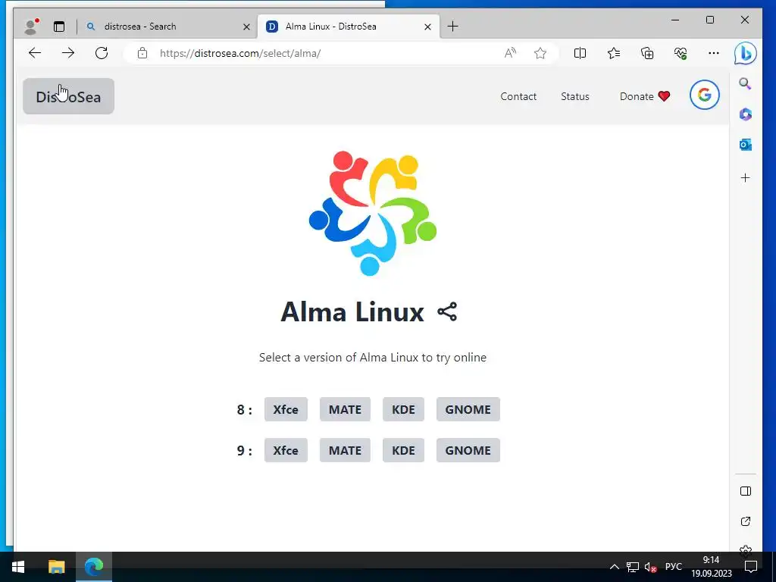Click the Alma Linux logo image
The height and width of the screenshot is (582, 776).
[x=373, y=213]
